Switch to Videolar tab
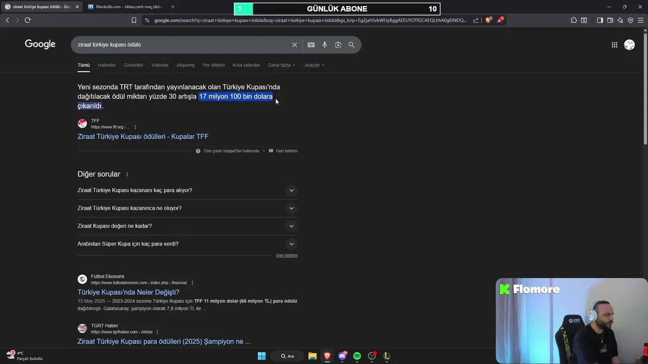 tap(160, 65)
